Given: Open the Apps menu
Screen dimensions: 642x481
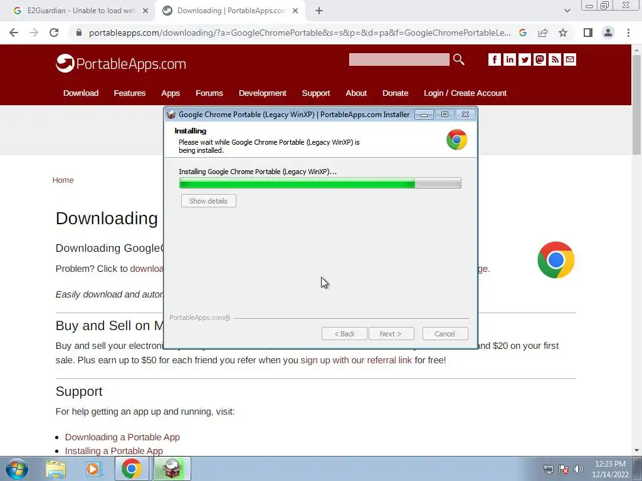Looking at the screenshot, I should click(171, 93).
